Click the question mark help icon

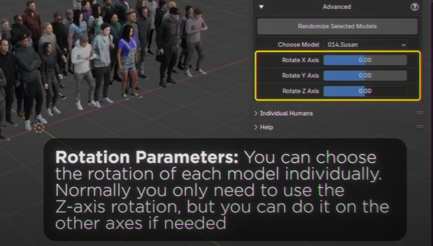[x=415, y=7]
